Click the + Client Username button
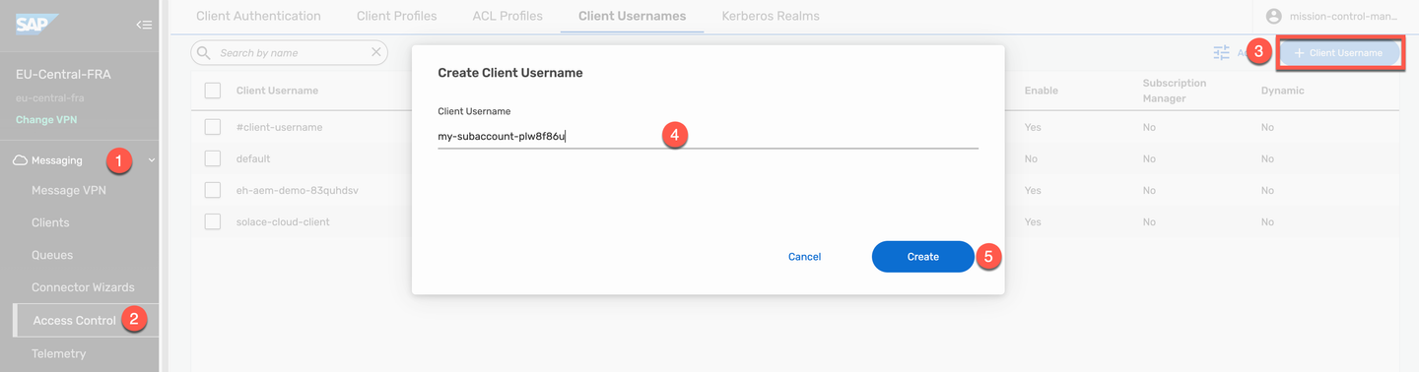 coord(1338,53)
